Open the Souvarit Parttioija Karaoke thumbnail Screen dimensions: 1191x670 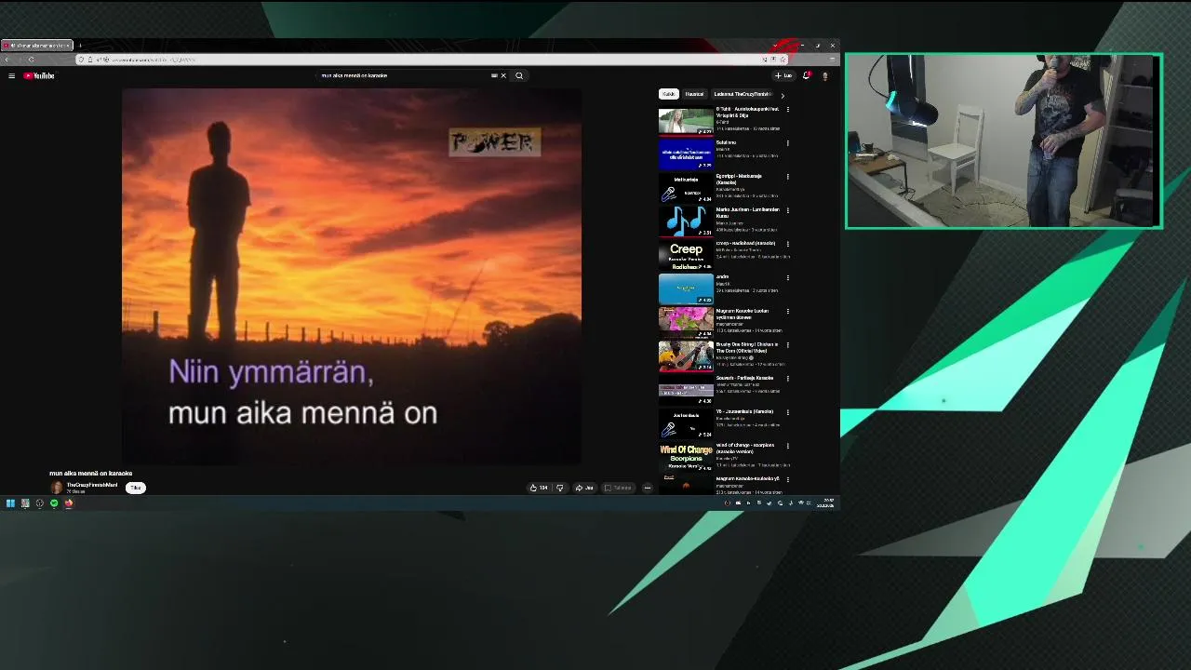[686, 389]
